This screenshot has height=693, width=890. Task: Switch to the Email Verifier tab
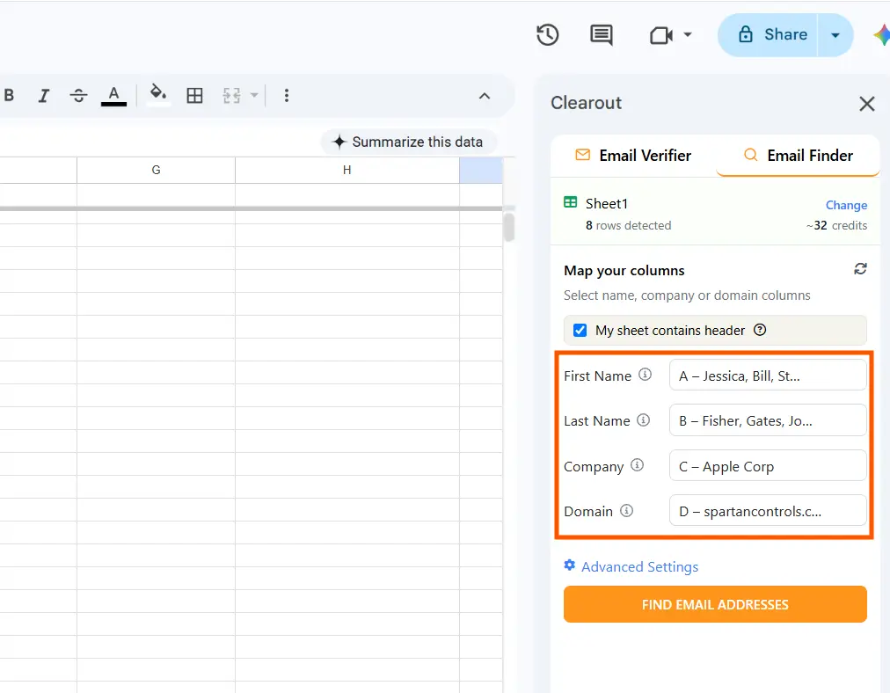[x=633, y=156]
